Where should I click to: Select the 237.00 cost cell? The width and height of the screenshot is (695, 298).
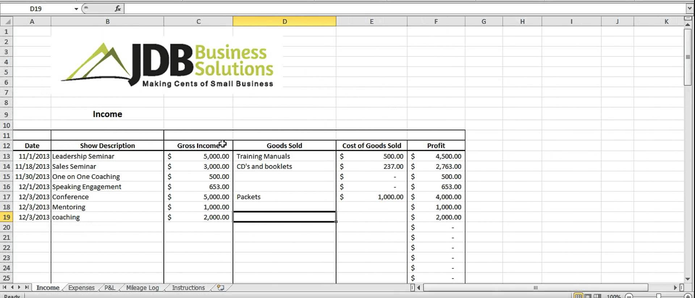[371, 166]
